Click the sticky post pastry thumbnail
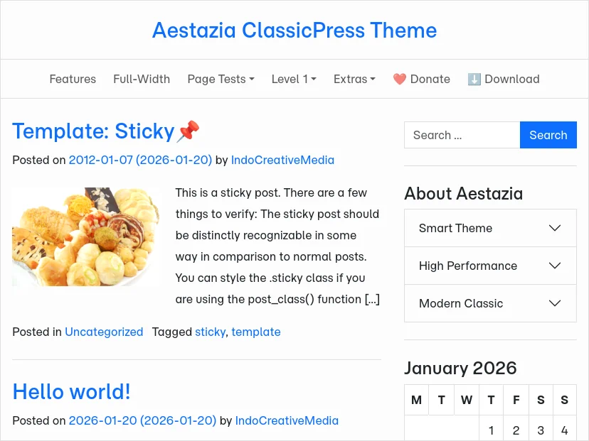 [x=85, y=236]
